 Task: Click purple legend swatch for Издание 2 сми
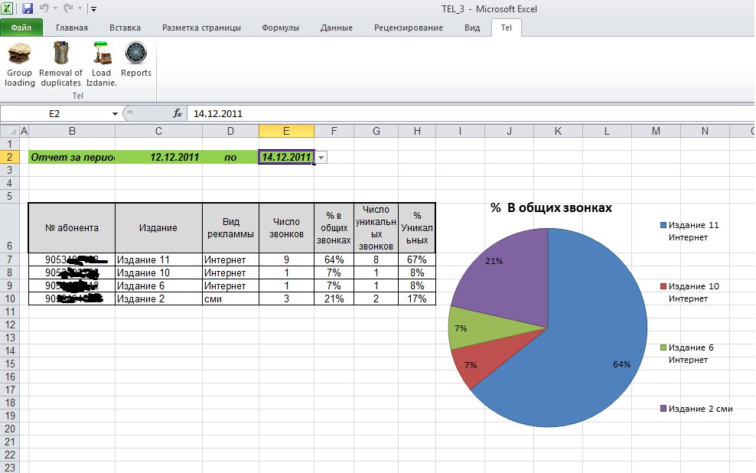[663, 409]
